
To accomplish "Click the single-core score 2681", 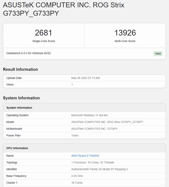I will (44, 33).
